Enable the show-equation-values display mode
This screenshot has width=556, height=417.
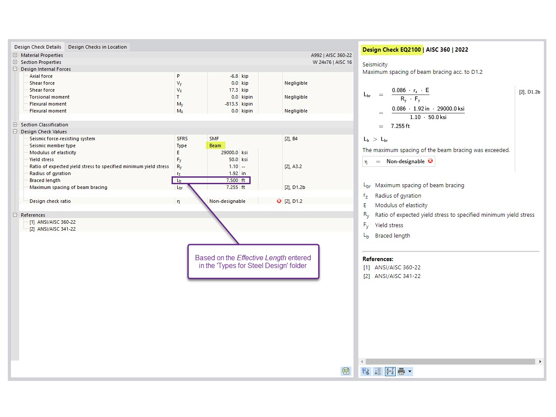click(390, 371)
